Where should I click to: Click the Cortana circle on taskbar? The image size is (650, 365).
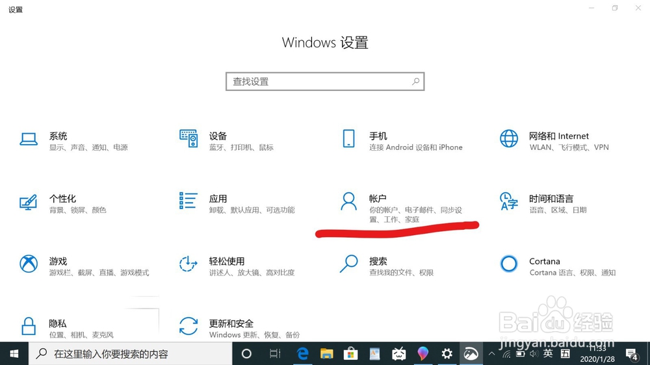point(246,354)
